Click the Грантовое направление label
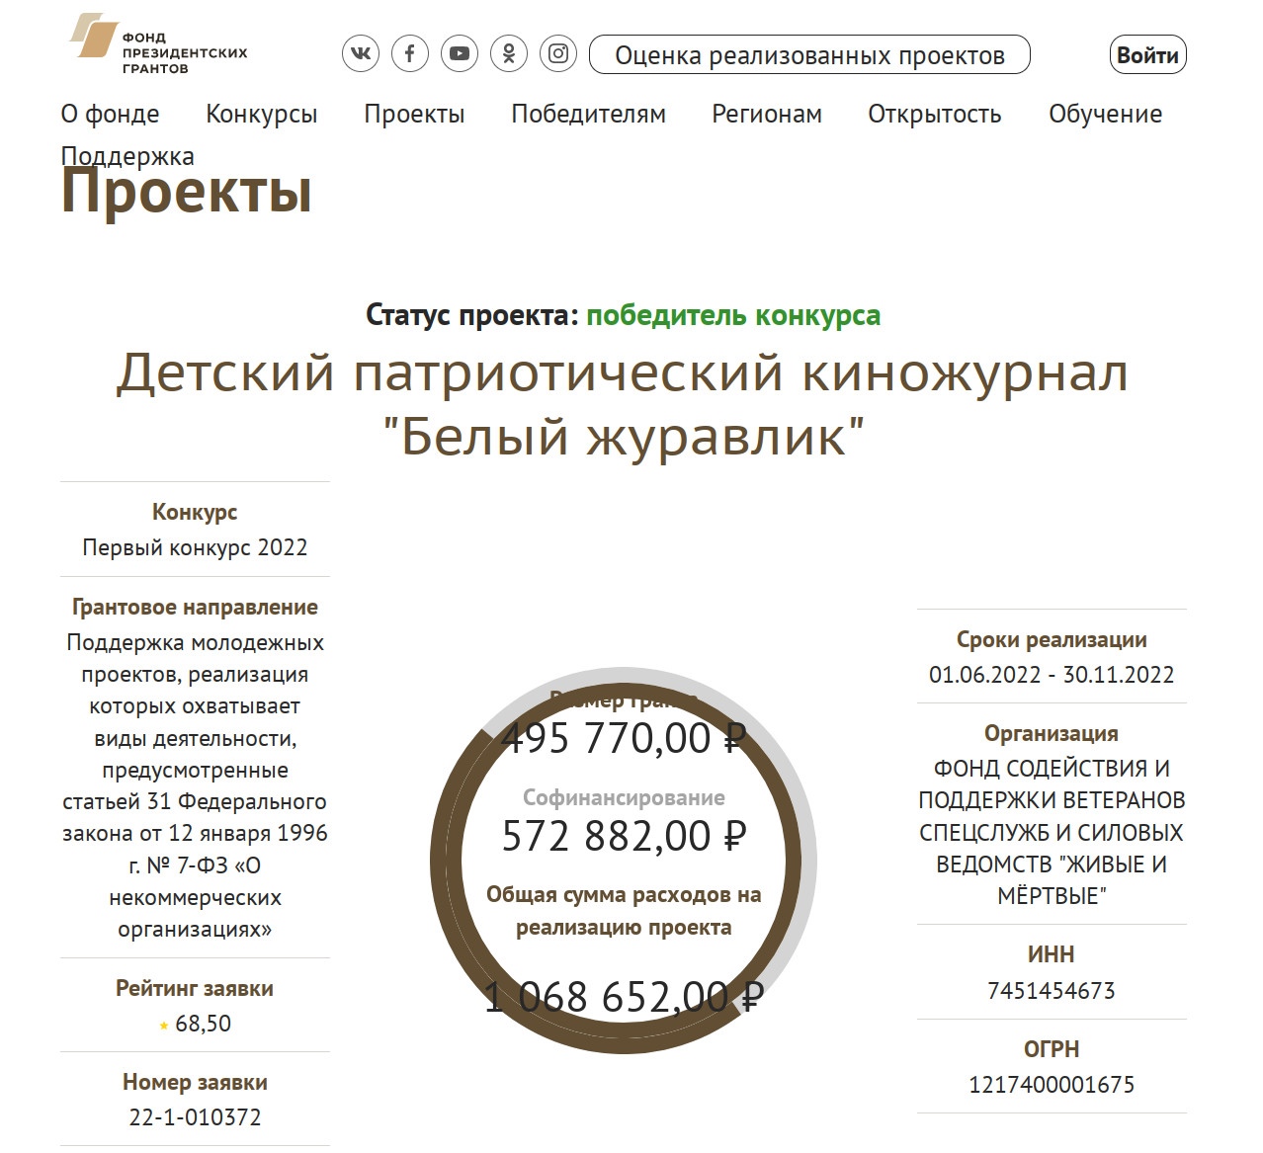The width and height of the screenshot is (1263, 1153). tap(195, 607)
